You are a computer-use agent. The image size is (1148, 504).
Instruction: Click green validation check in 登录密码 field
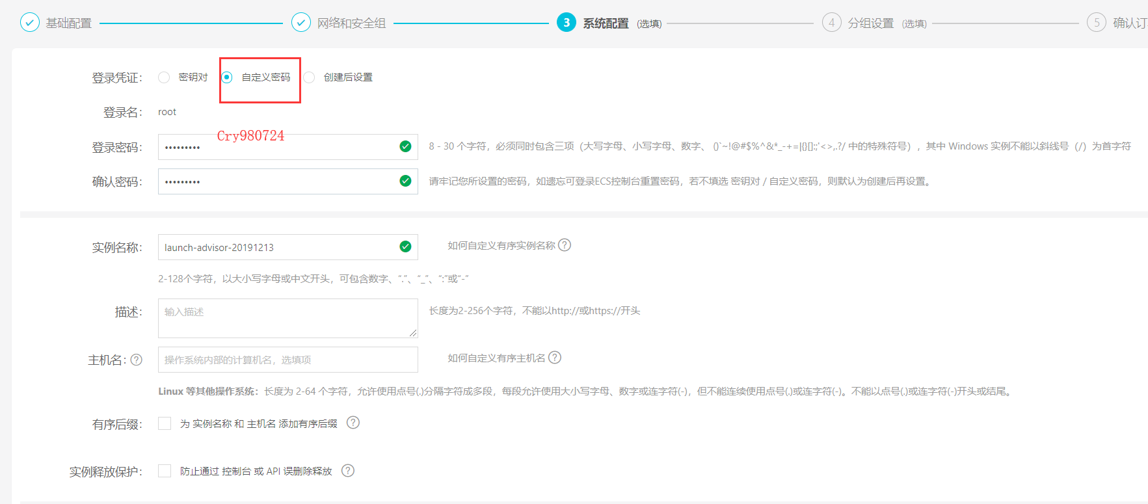pyautogui.click(x=405, y=146)
